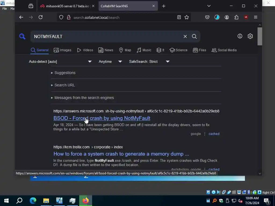
Task: Select the Videos search category
Action: coord(85,50)
